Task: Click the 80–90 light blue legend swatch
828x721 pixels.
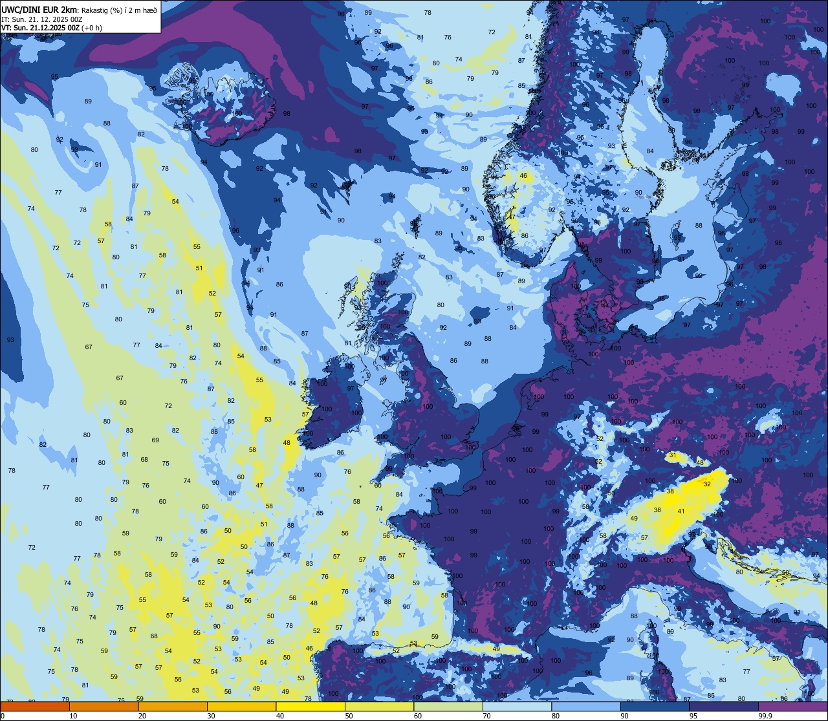Action: tap(586, 706)
